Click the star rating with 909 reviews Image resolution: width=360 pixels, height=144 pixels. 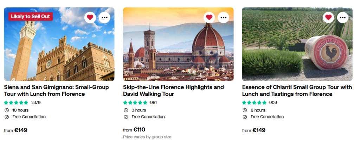click(x=254, y=103)
